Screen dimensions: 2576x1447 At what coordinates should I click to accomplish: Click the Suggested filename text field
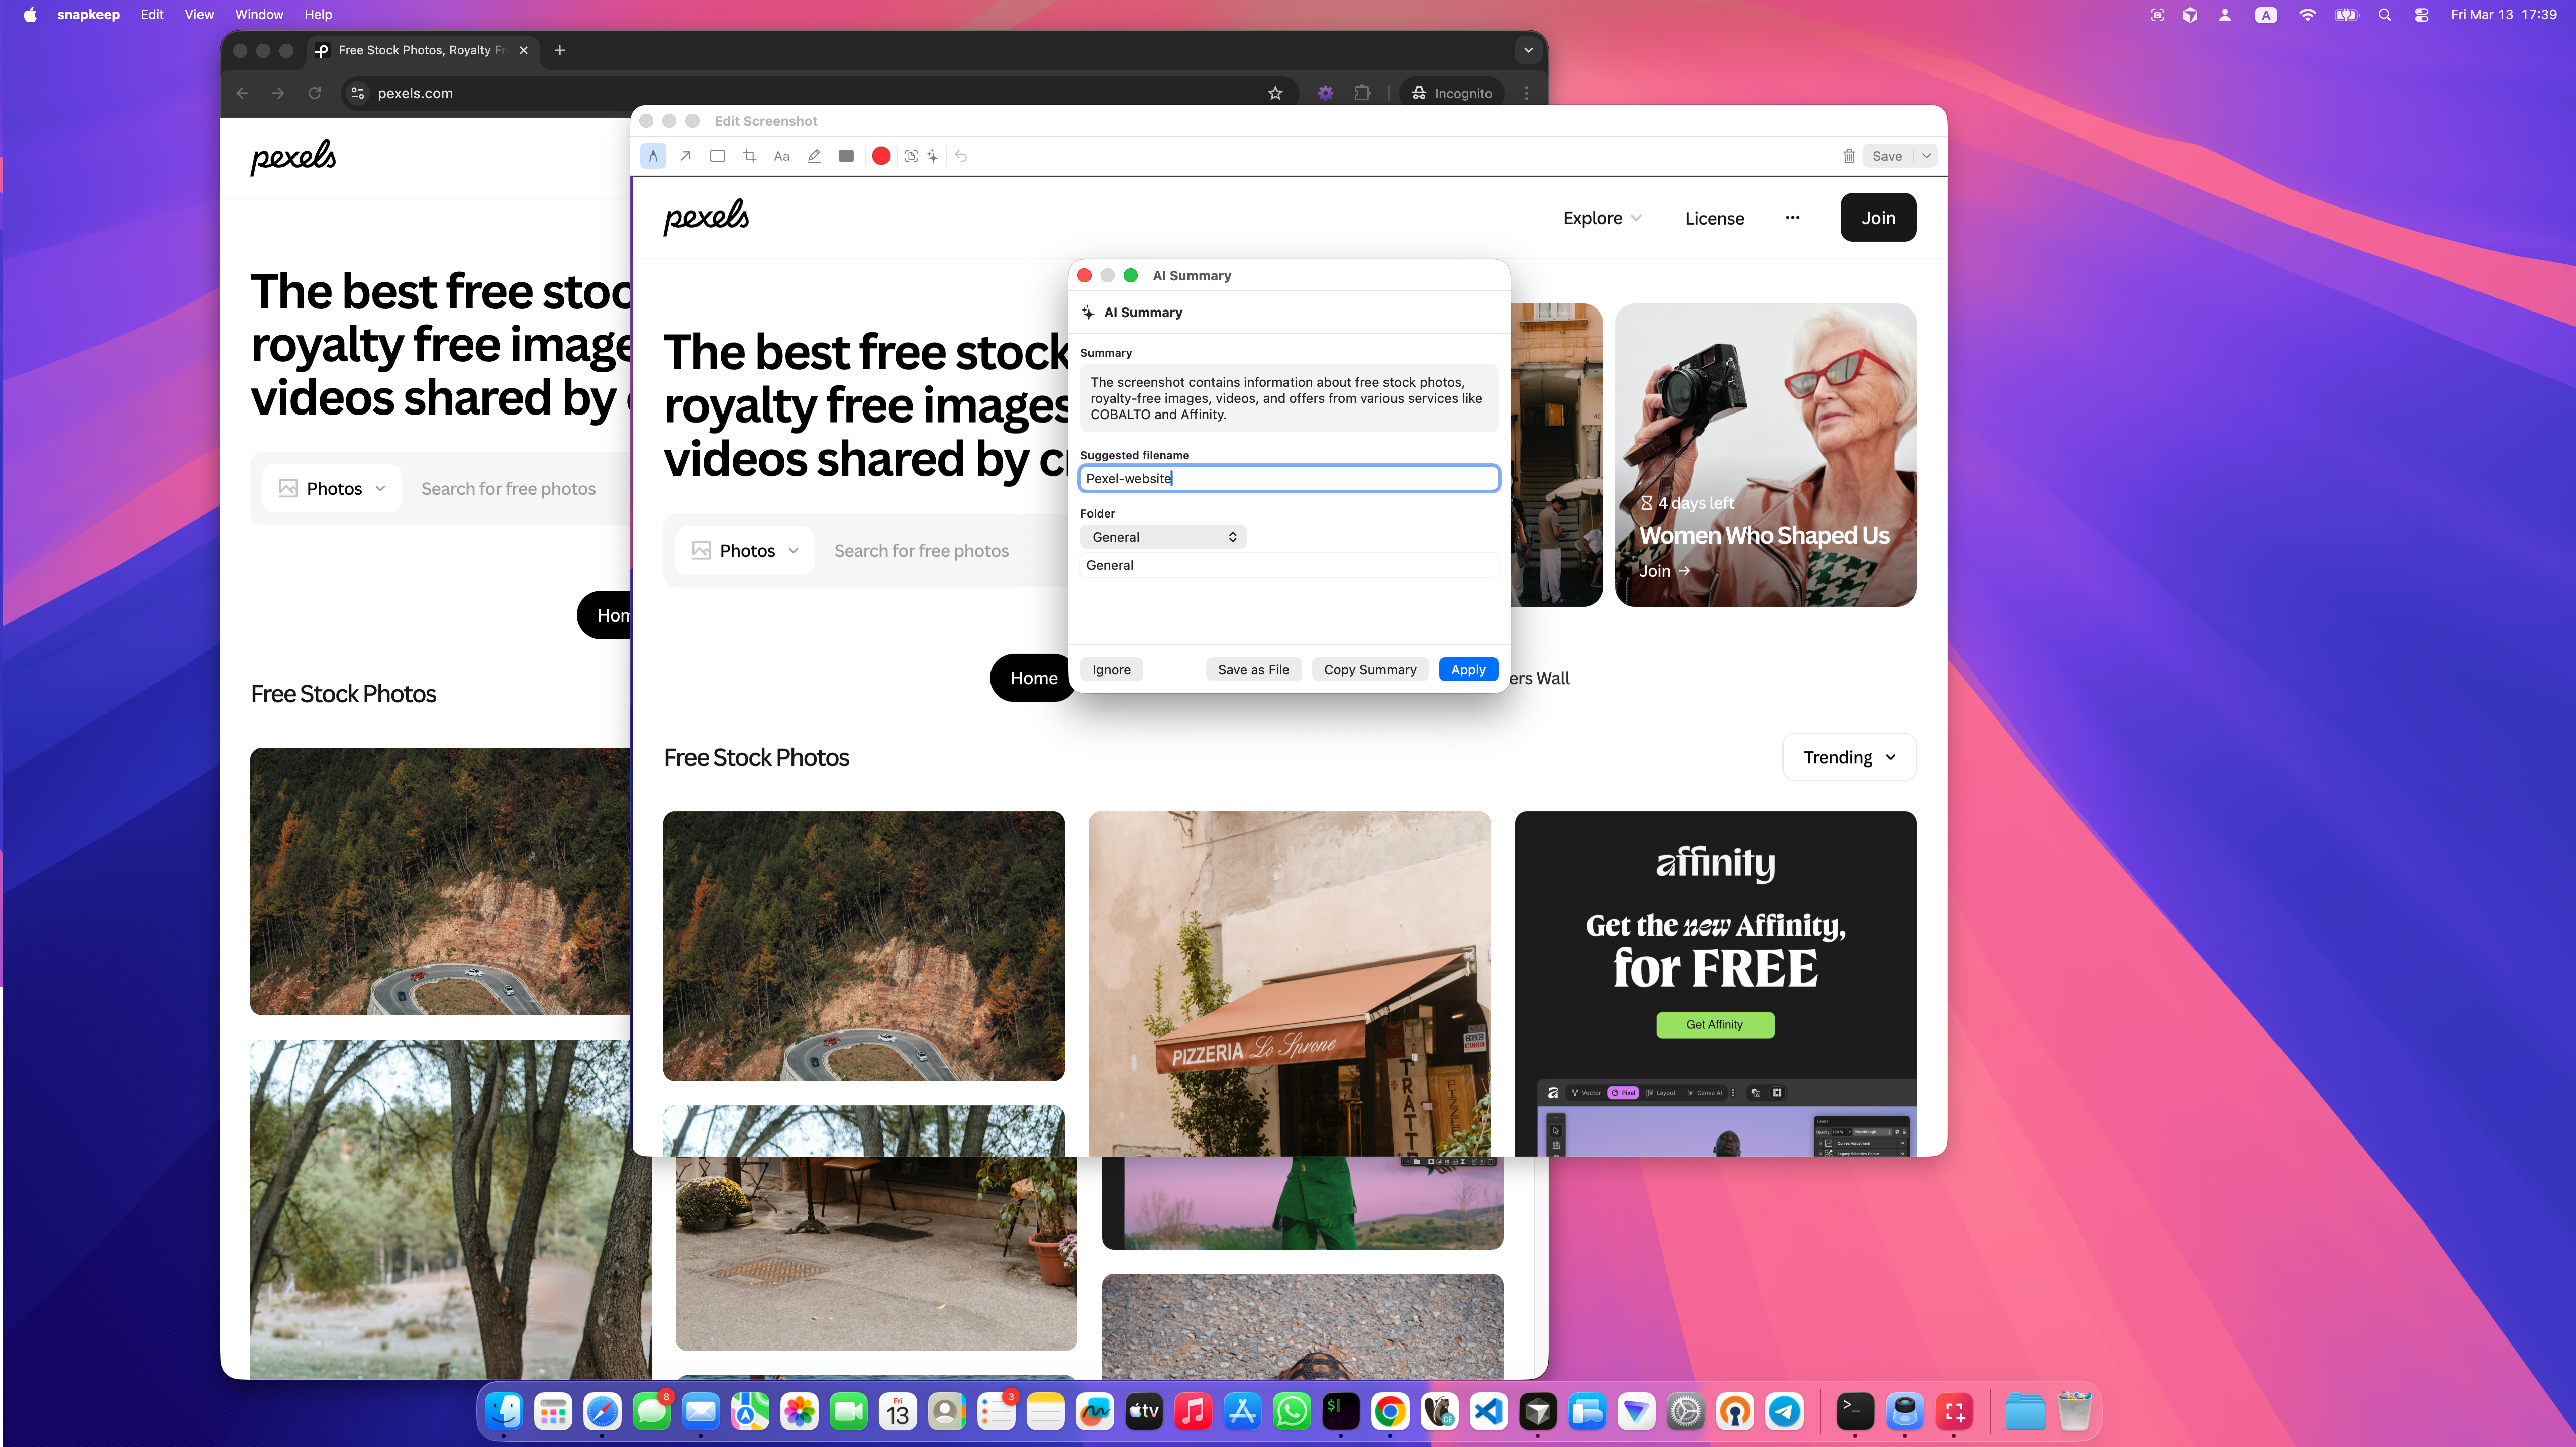point(1289,478)
